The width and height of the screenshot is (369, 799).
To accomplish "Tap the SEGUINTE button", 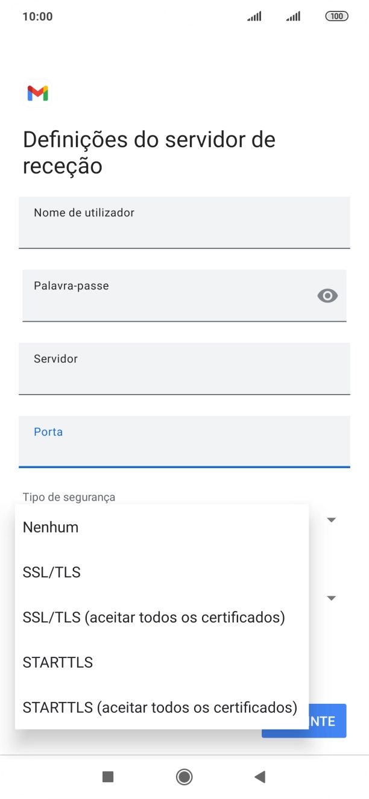I will 326,720.
